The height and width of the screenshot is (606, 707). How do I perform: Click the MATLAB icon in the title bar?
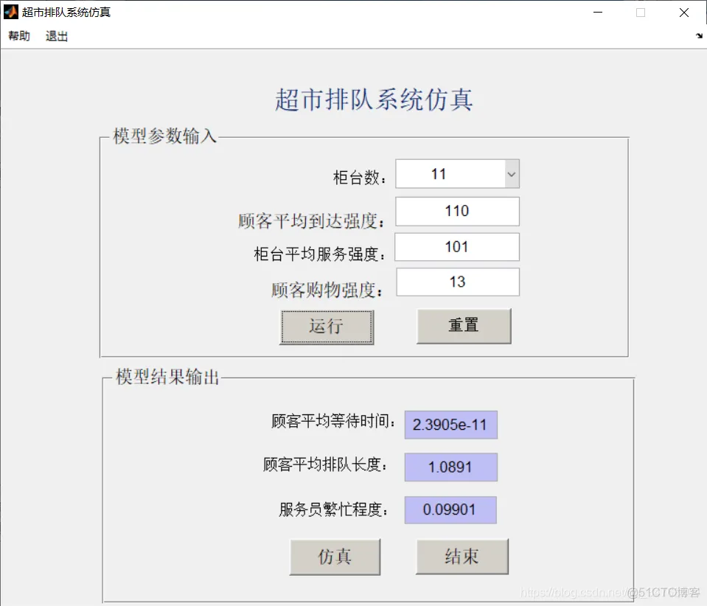click(10, 11)
